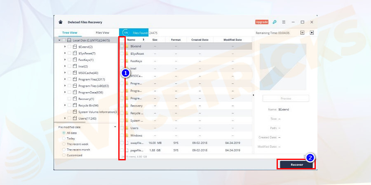Select the ProgramData folder icon in tree

pyautogui.click(x=75, y=92)
